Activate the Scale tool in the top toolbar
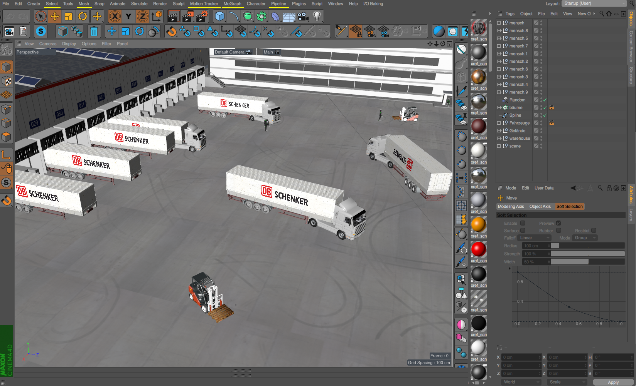 point(69,16)
